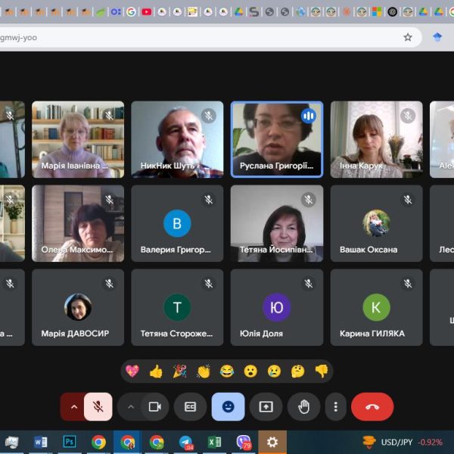This screenshot has width=454, height=454.
Task: Expand video settings arrow beside camera
Action: [x=131, y=406]
